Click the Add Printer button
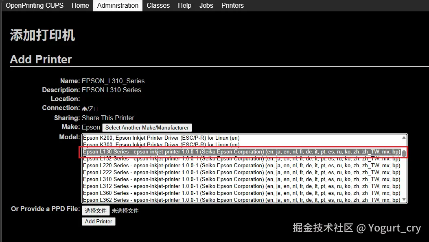 [98, 222]
